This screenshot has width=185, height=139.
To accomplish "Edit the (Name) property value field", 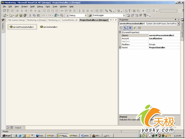I will 164,36.
